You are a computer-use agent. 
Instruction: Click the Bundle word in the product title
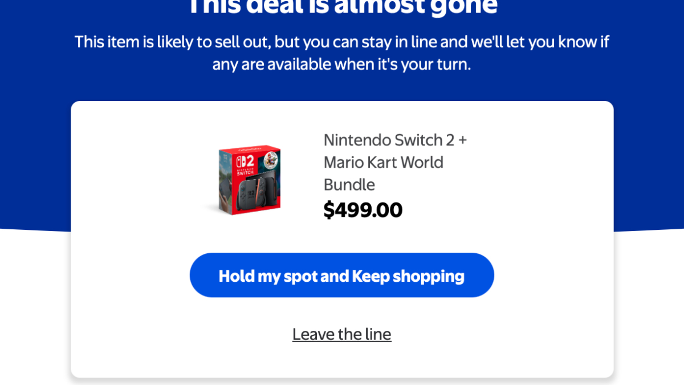tap(349, 184)
